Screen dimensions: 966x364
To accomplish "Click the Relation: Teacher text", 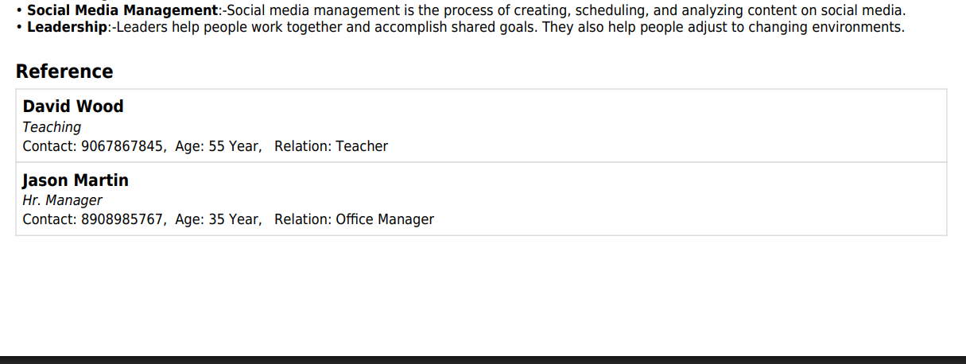I will 331,146.
